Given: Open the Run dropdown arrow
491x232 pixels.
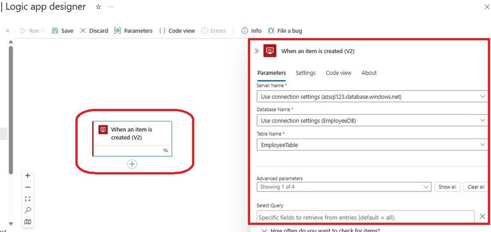Looking at the screenshot, I should coord(43,31).
